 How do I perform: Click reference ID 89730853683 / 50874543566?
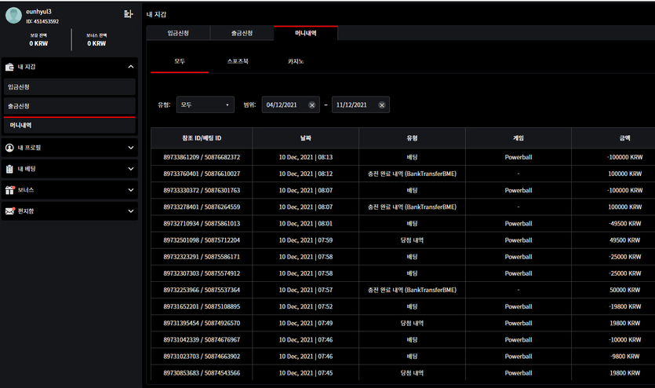point(202,373)
